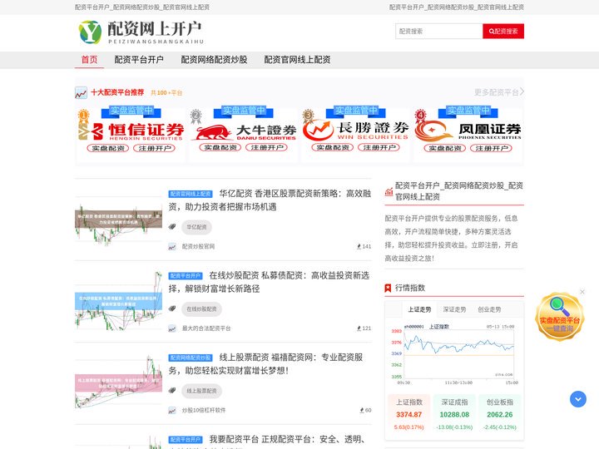This screenshot has width=599, height=449.
Task: Click the chart icon beside 十大配资平台推荐
Action: pos(81,93)
